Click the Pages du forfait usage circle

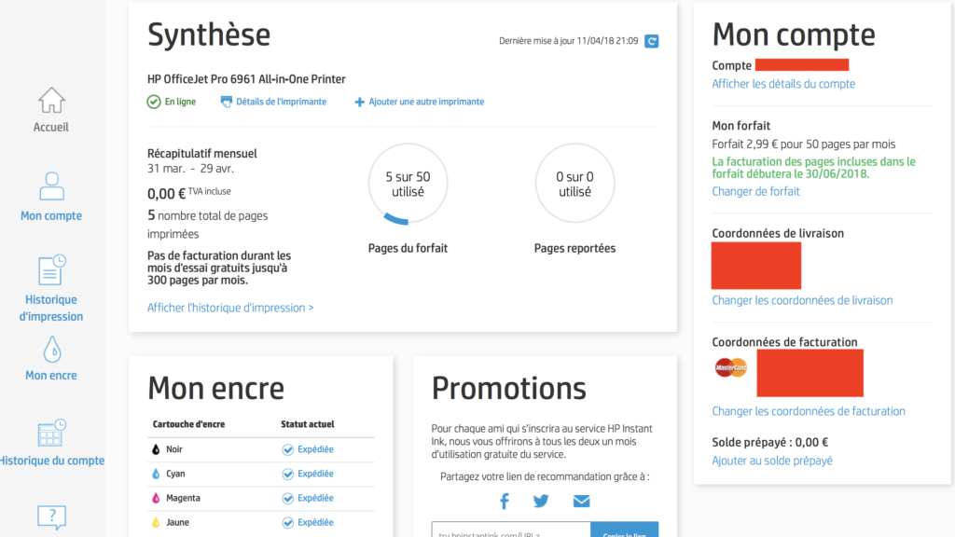(x=408, y=184)
